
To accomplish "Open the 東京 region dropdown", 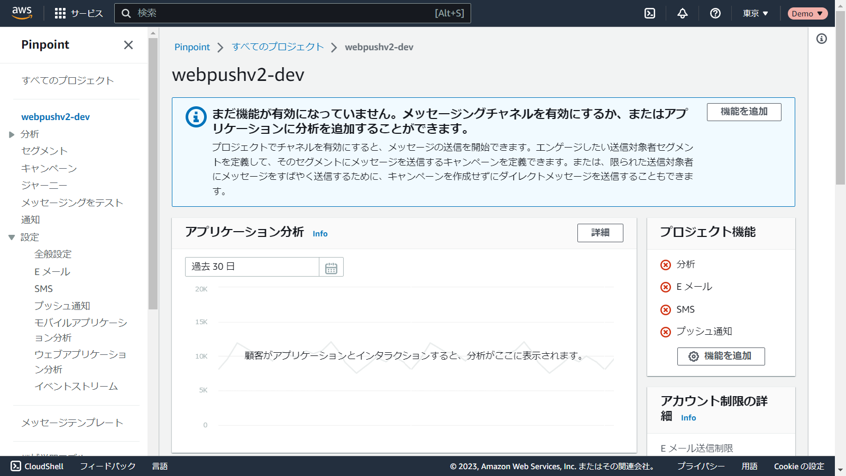I will pyautogui.click(x=755, y=13).
